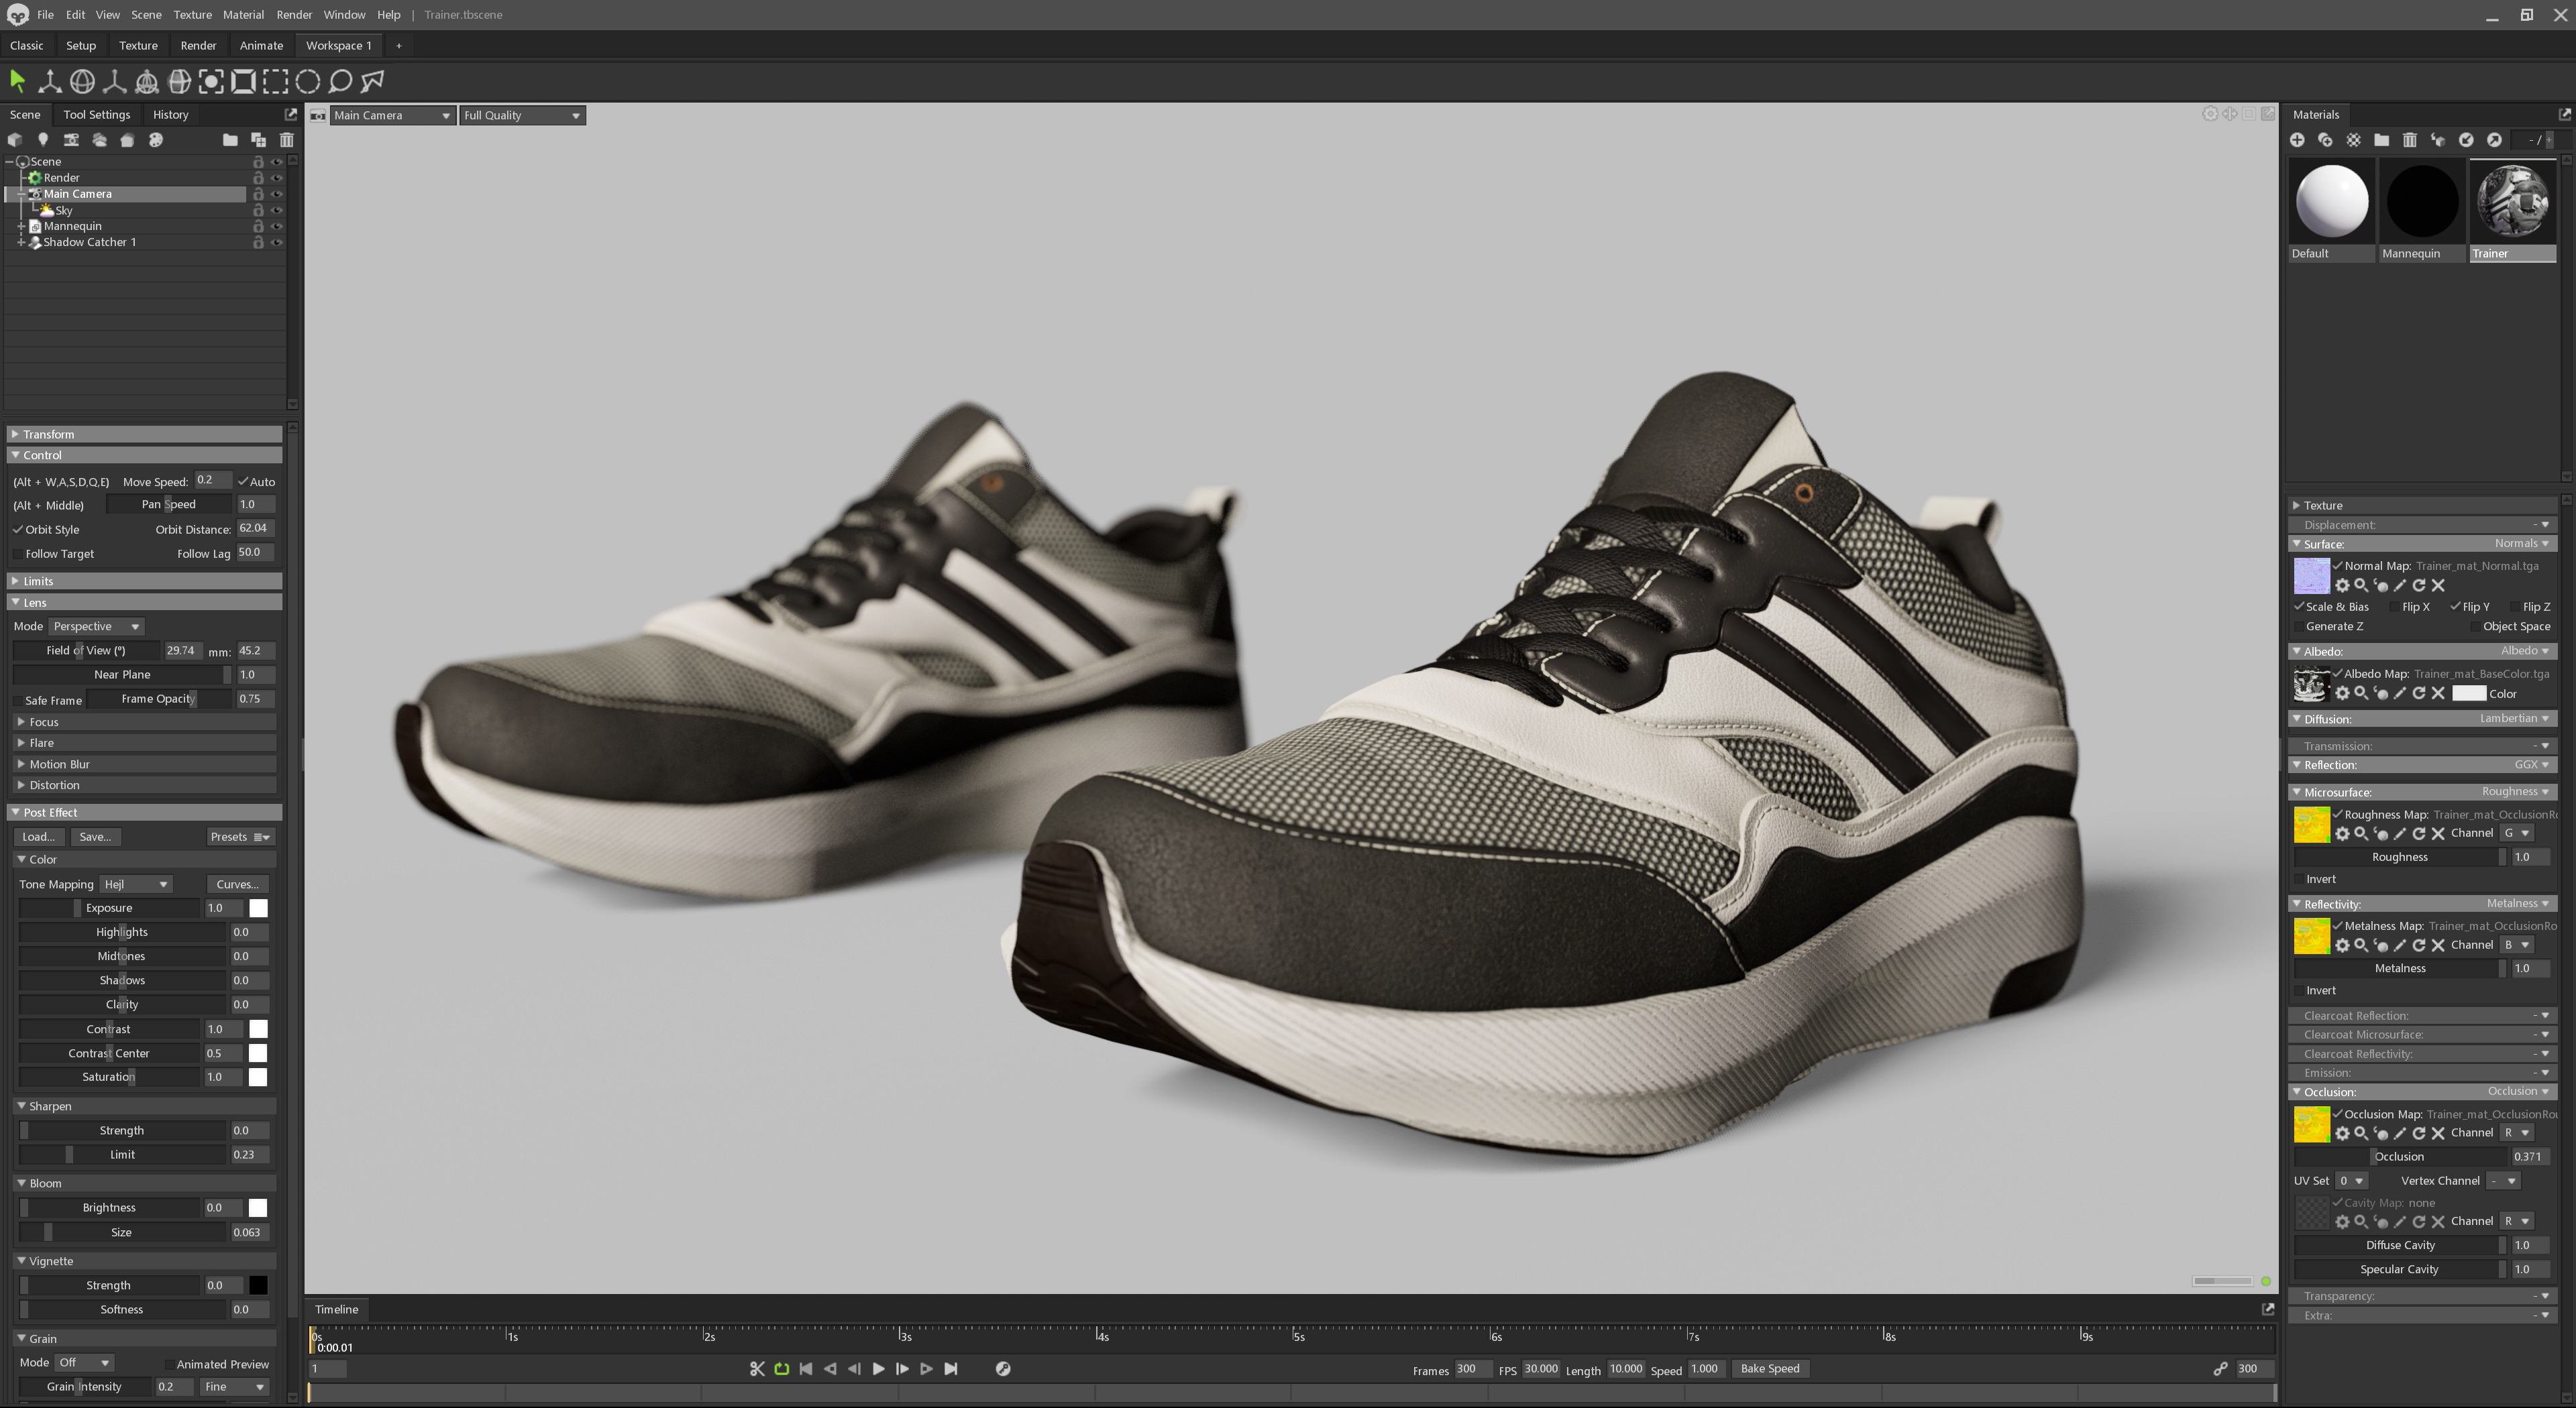Load a Post Effect preset file

pos(38,836)
